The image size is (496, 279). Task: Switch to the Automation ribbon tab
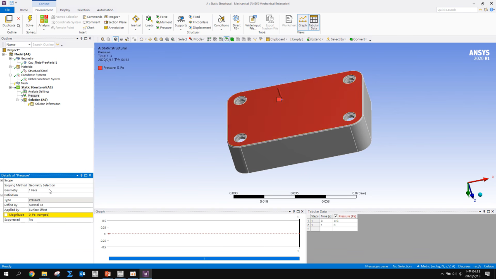pyautogui.click(x=105, y=10)
